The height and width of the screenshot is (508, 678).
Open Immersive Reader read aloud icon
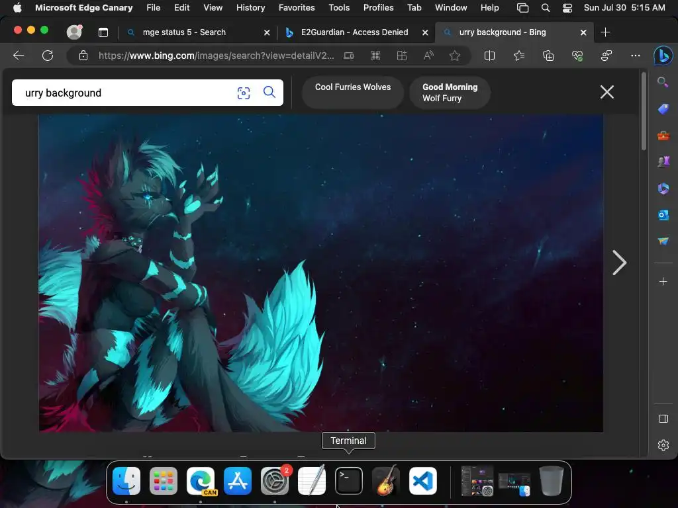[428, 56]
